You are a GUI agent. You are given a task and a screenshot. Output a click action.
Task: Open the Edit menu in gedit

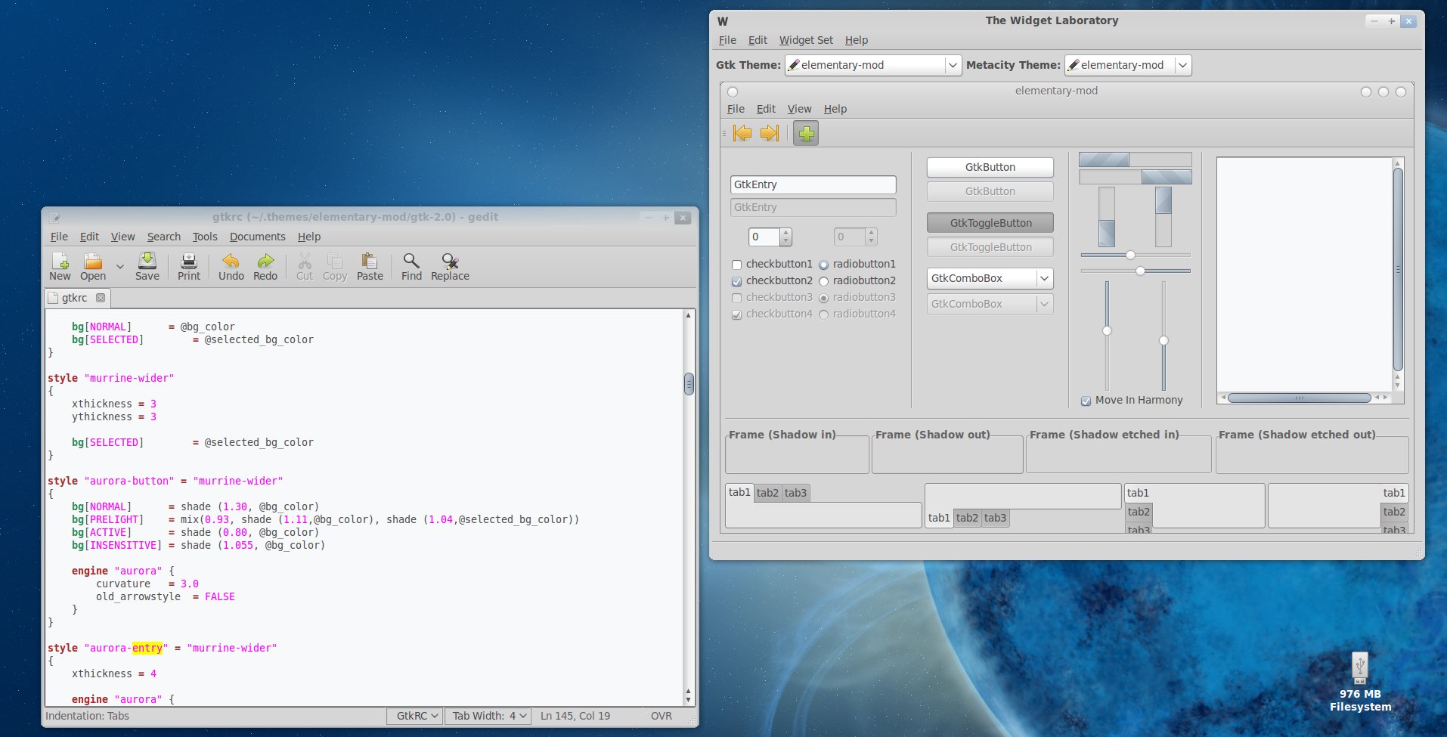pos(89,237)
